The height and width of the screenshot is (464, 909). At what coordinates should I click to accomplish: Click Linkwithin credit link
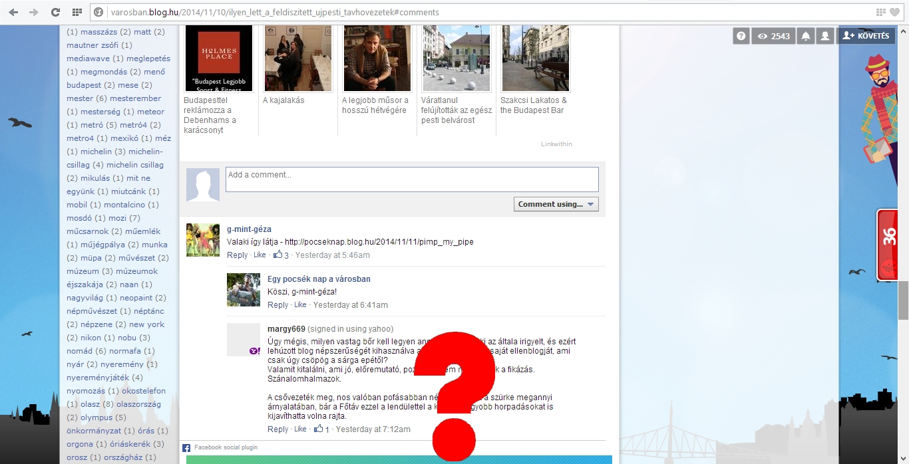(x=556, y=144)
